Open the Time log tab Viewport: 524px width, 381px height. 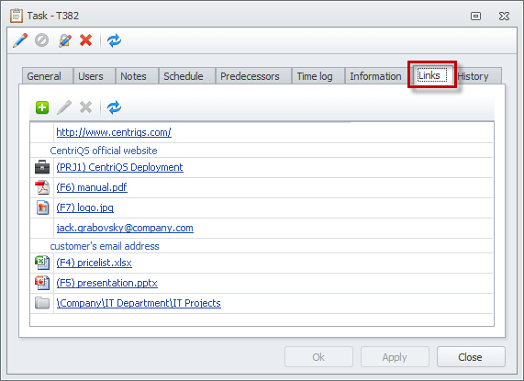pyautogui.click(x=315, y=76)
